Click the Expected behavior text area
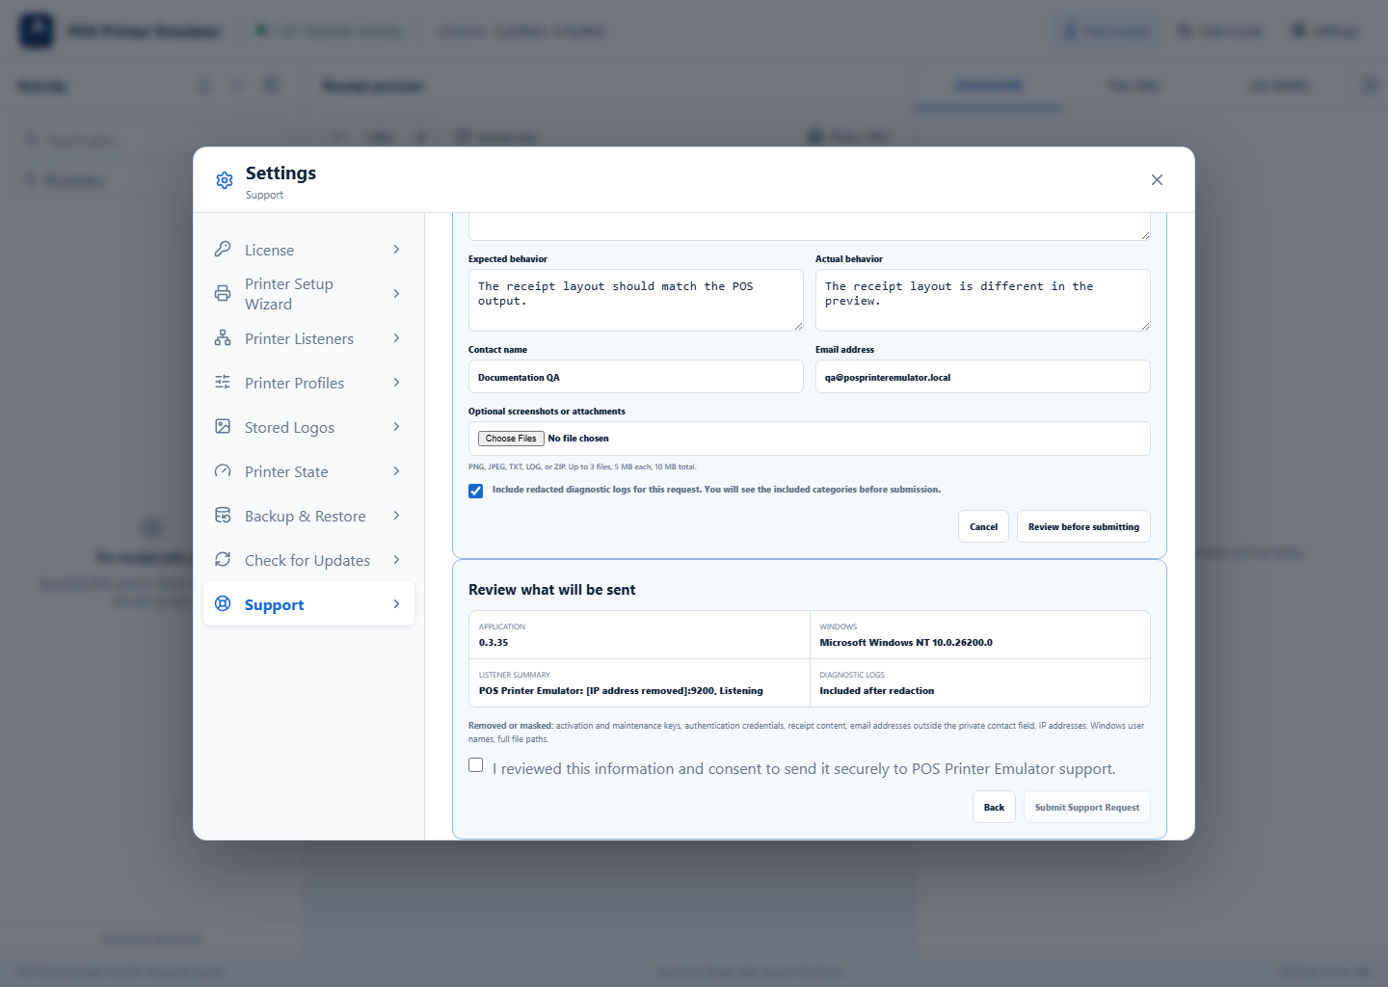Image resolution: width=1388 pixels, height=987 pixels. pyautogui.click(x=636, y=300)
